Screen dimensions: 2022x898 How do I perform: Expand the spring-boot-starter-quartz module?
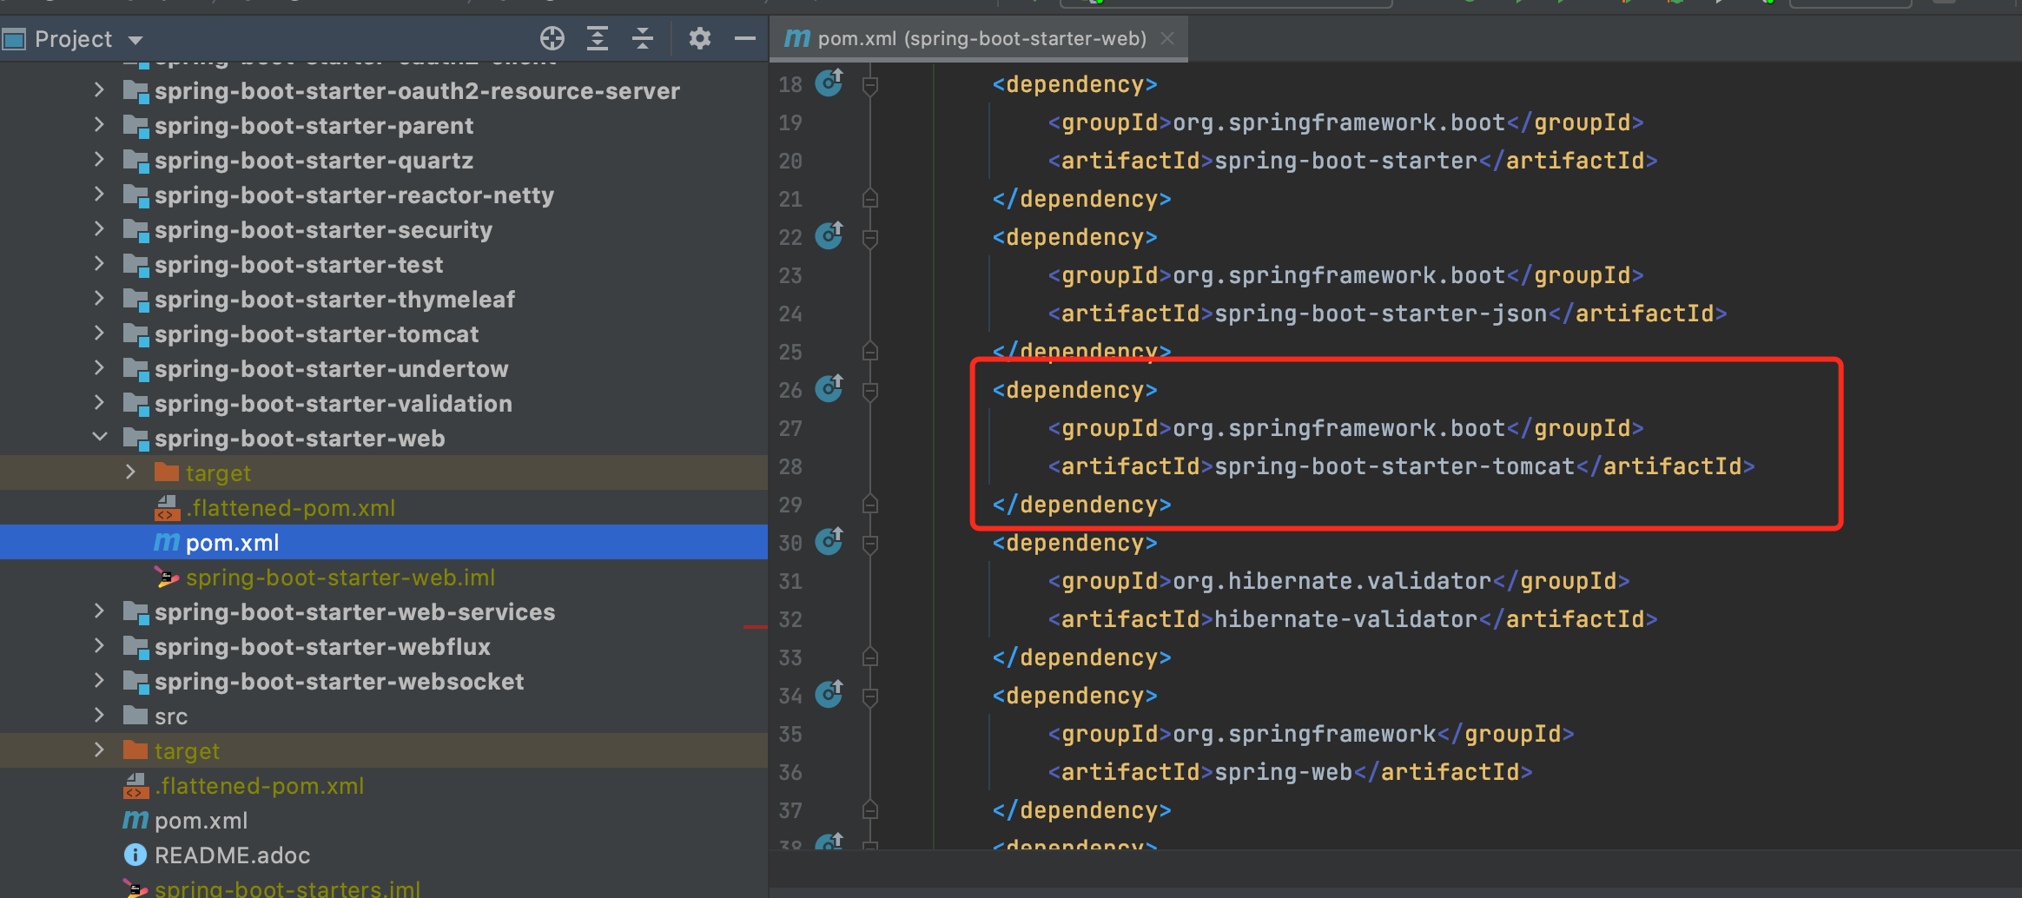click(x=99, y=159)
